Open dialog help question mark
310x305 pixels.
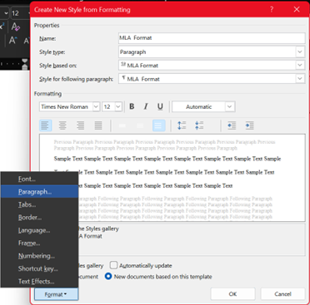[272, 9]
